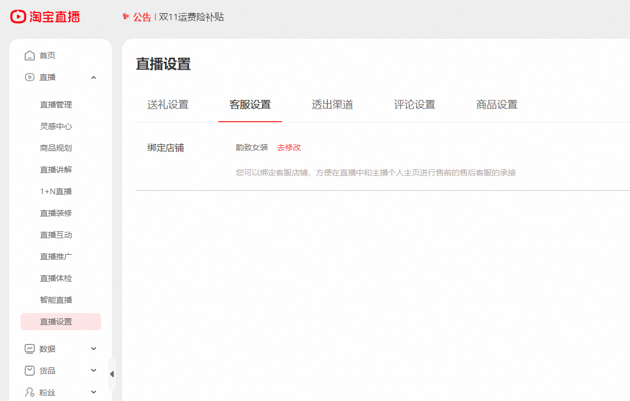Click the 货品 sidebar label

click(47, 371)
